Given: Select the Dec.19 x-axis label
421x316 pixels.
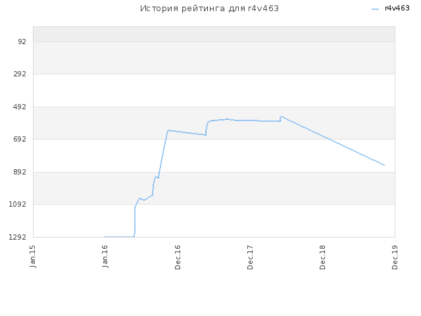Looking at the screenshot, I should pyautogui.click(x=395, y=257).
